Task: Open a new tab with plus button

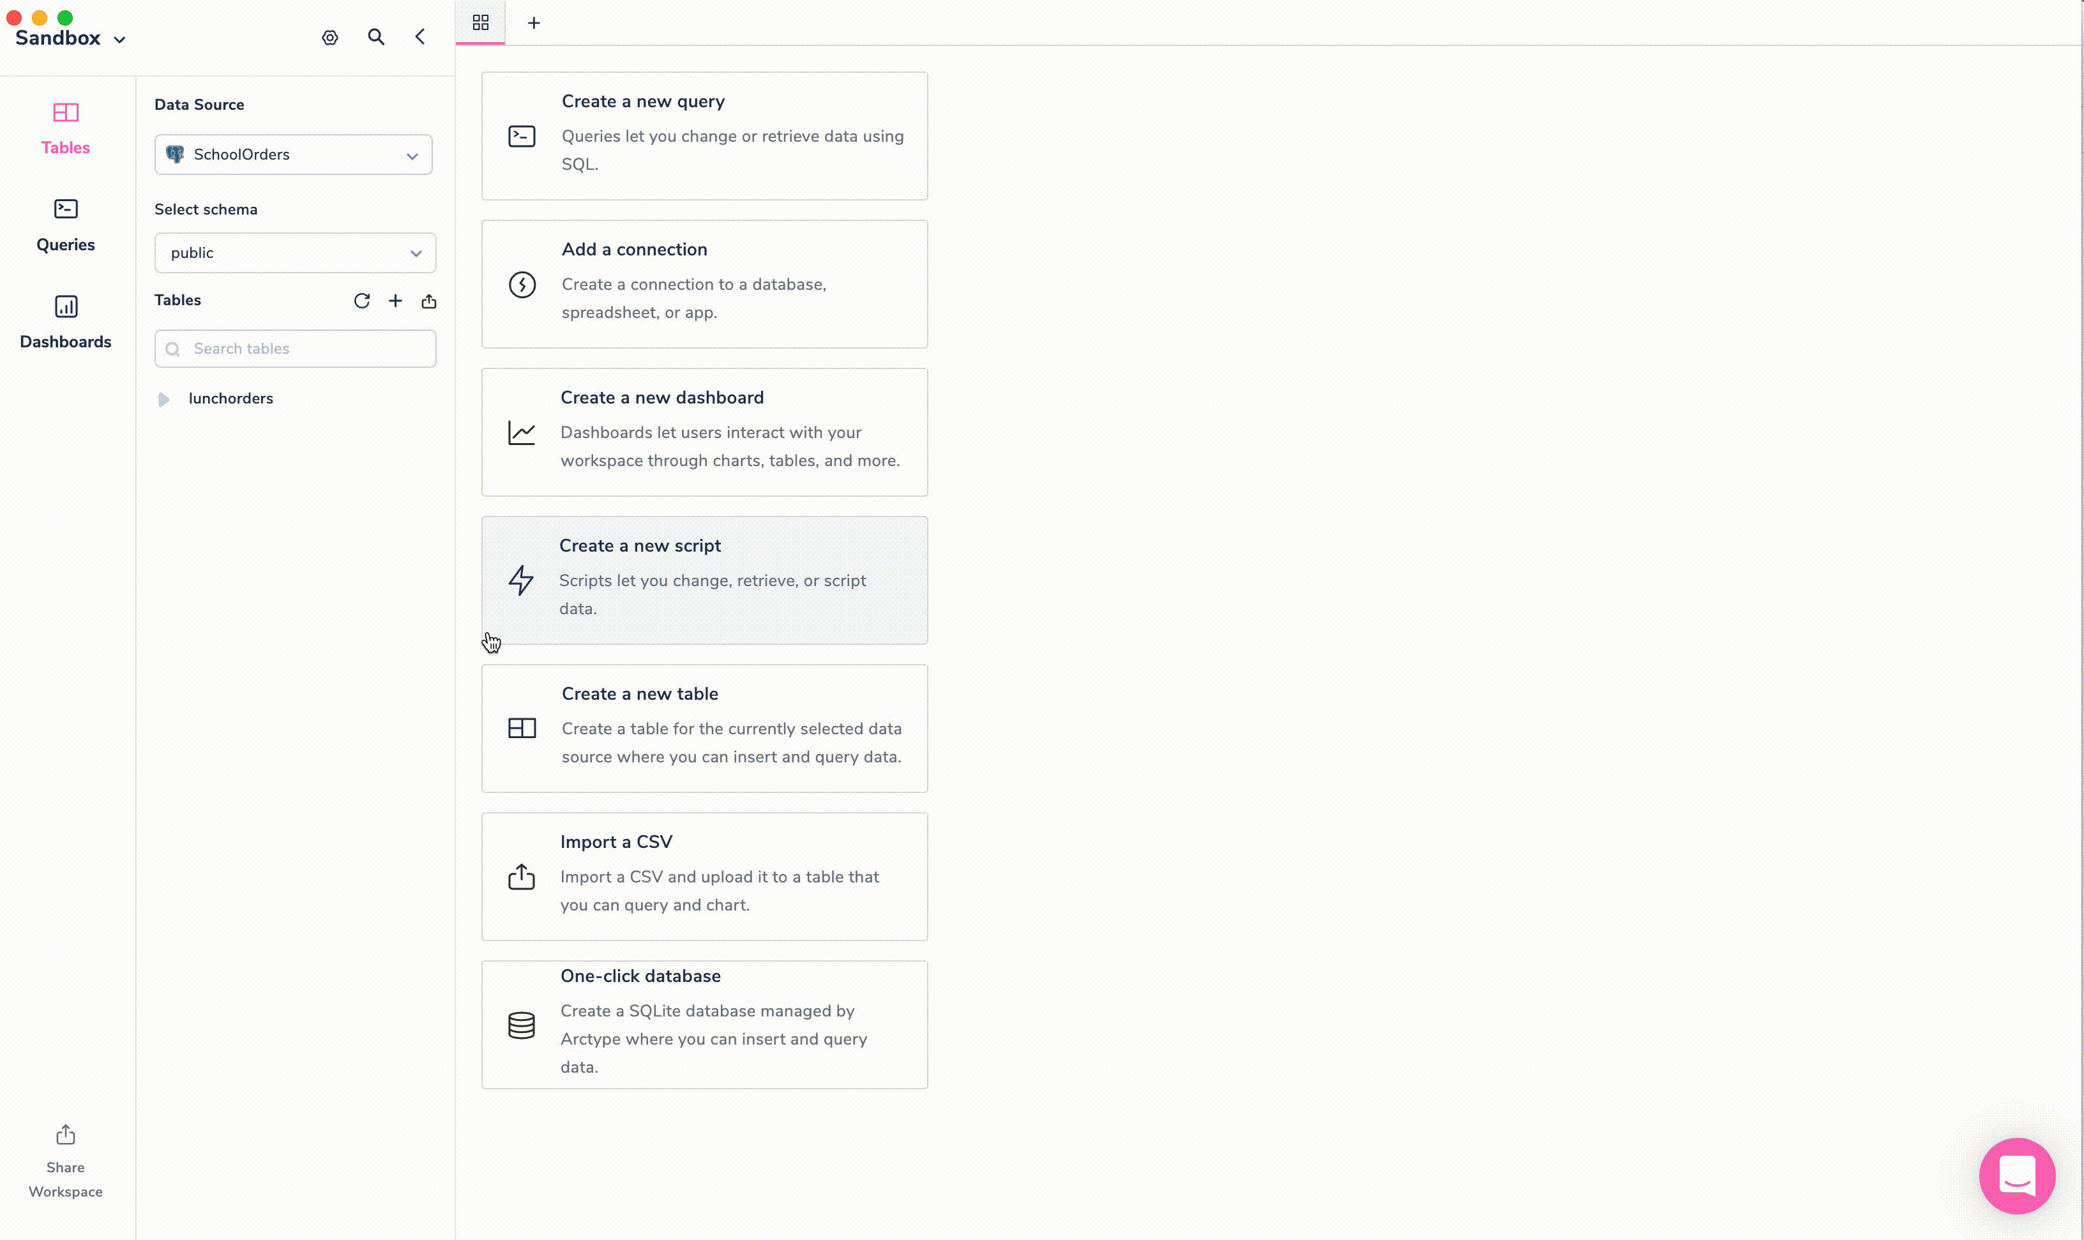Action: click(x=534, y=22)
